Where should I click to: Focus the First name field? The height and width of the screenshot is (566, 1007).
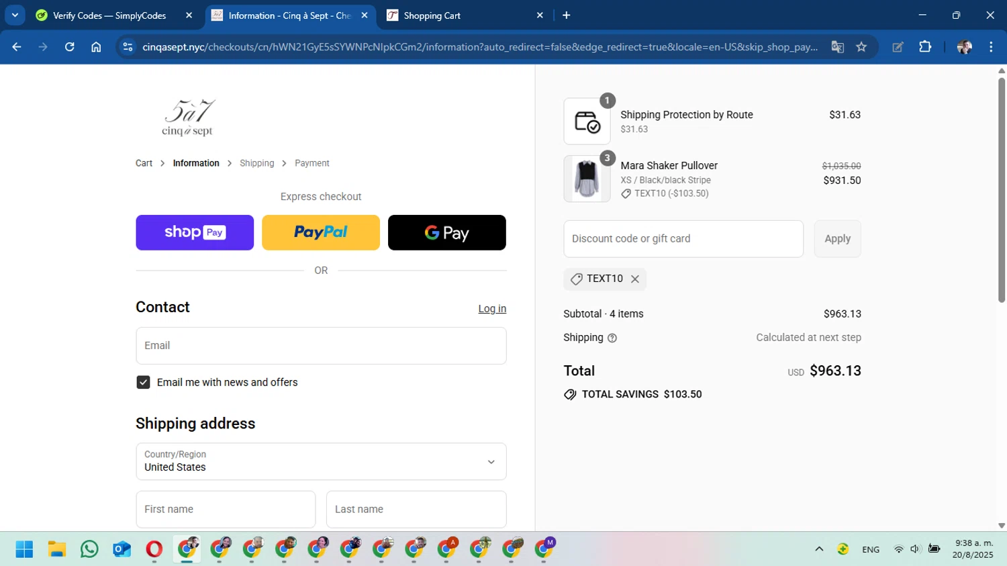226,509
